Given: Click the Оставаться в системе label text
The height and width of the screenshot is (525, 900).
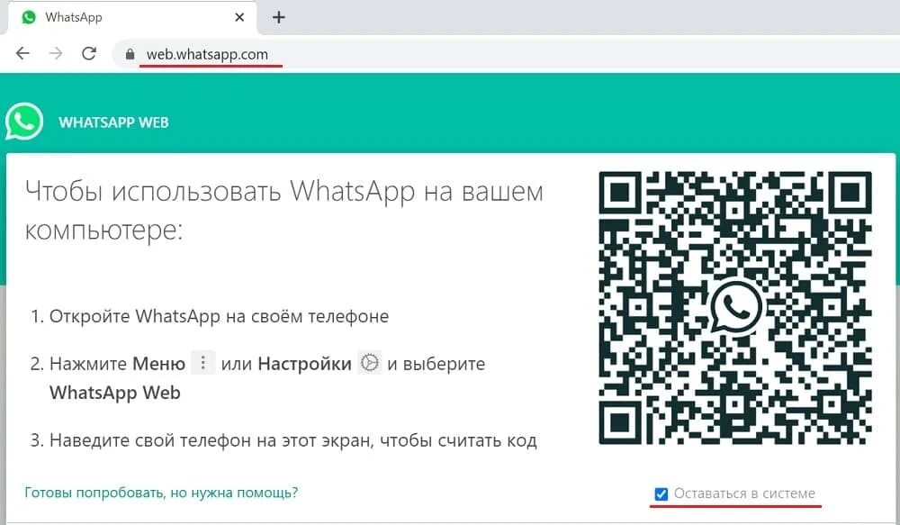Looking at the screenshot, I should (x=744, y=493).
